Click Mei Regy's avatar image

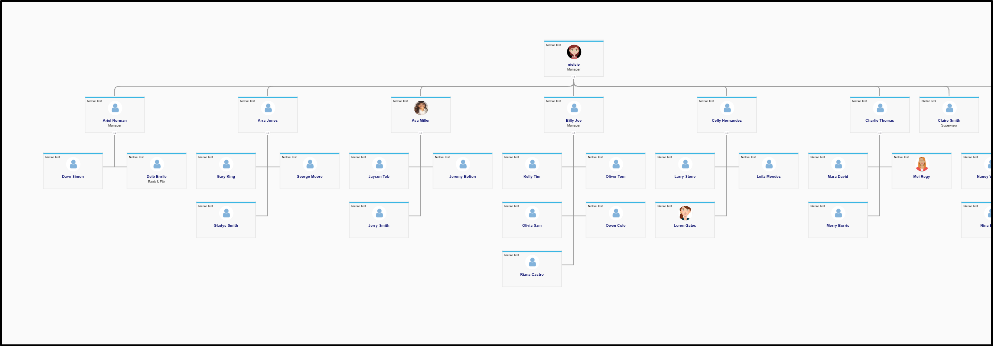pos(921,164)
